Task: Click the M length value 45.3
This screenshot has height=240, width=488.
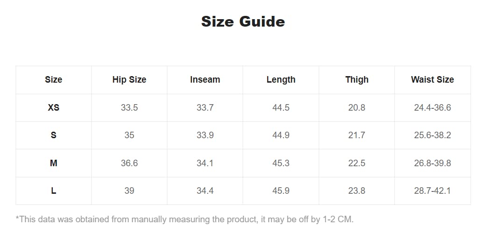Action: 281,163
